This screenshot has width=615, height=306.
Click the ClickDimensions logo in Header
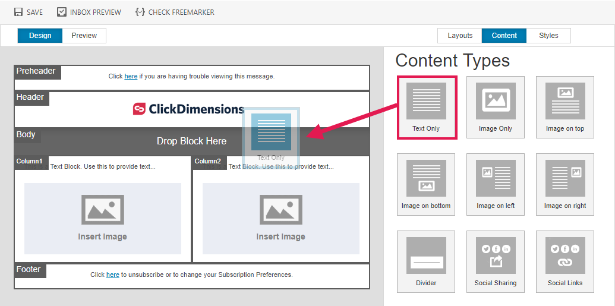pyautogui.click(x=188, y=109)
